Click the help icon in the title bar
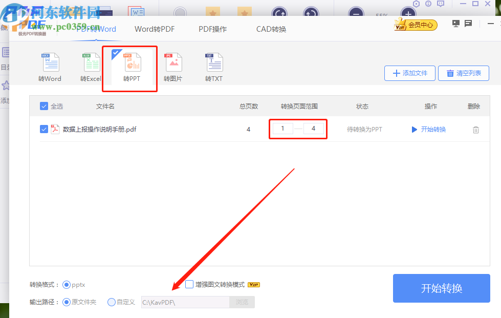 (x=427, y=4)
